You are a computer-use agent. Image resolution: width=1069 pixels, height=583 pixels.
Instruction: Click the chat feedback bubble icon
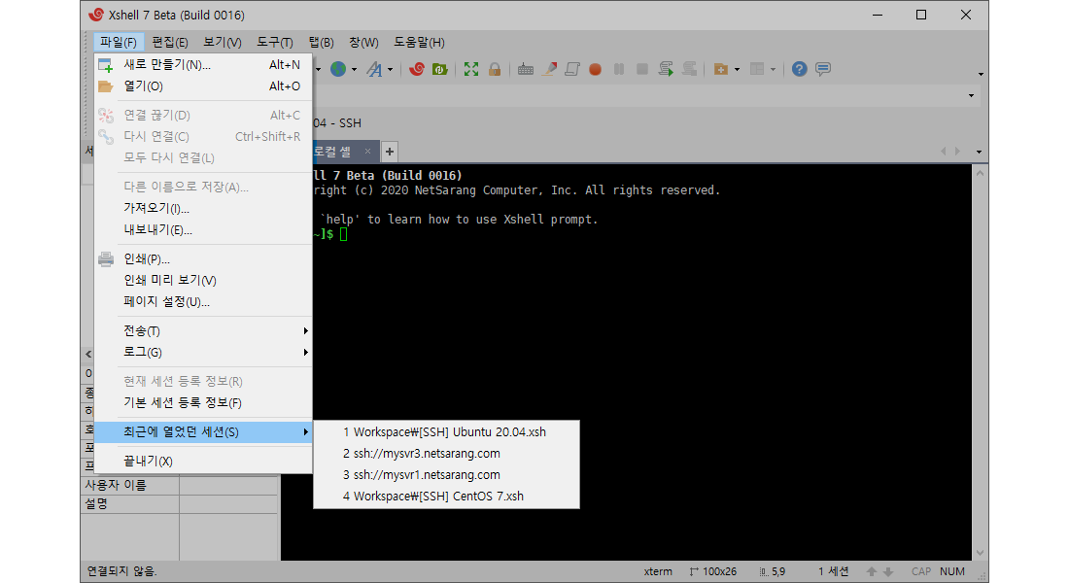[823, 69]
